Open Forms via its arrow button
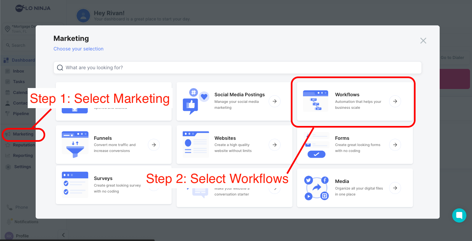Screen dimensions: 472x241 tap(395, 144)
